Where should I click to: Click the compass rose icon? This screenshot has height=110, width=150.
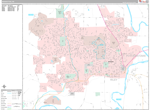pyautogui.click(x=4, y=86)
